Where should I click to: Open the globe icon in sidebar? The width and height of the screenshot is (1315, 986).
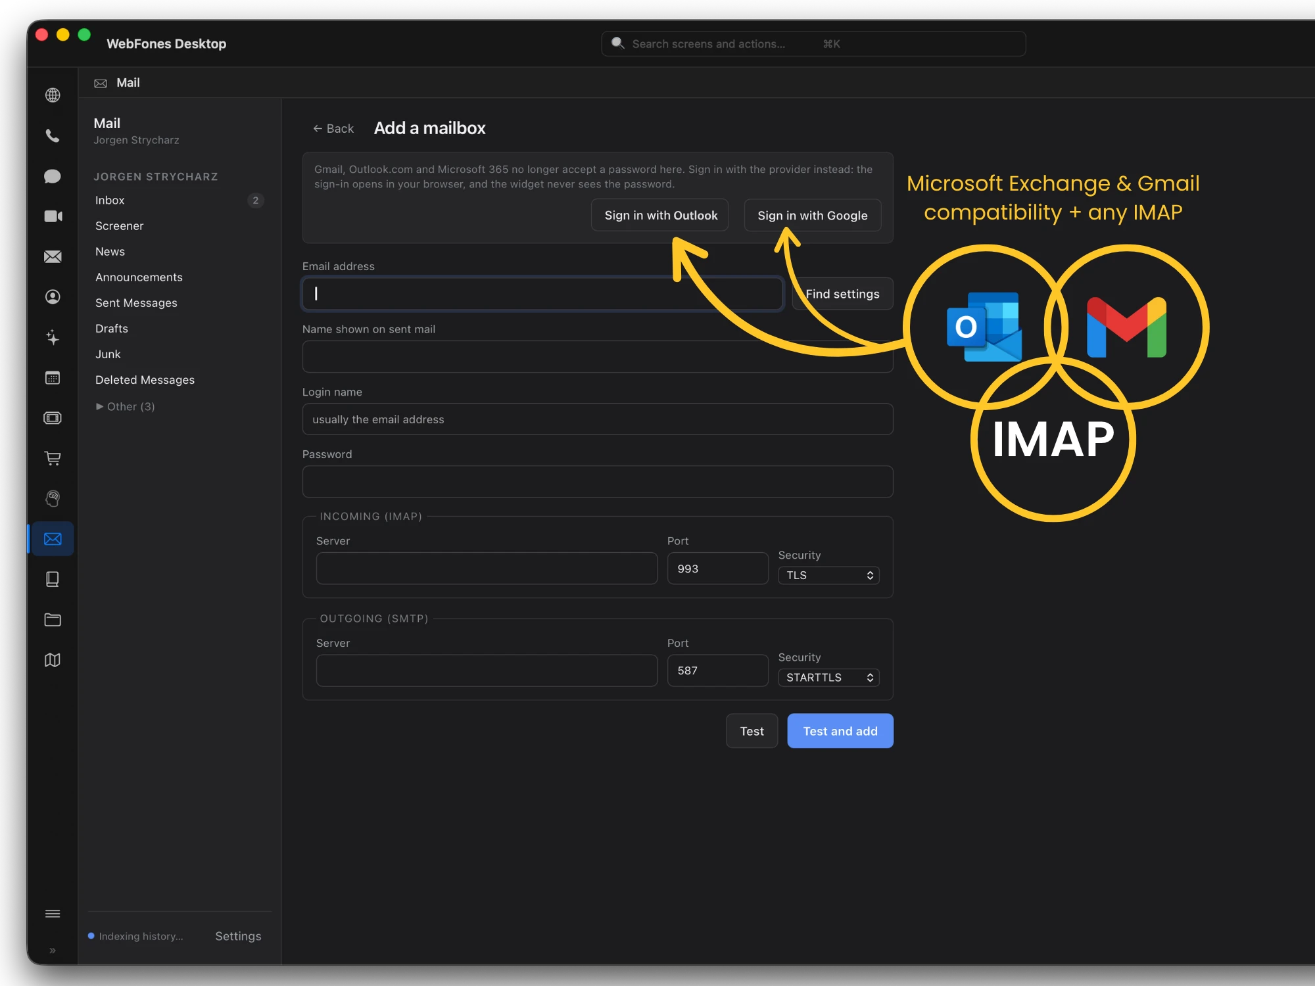coord(53,95)
